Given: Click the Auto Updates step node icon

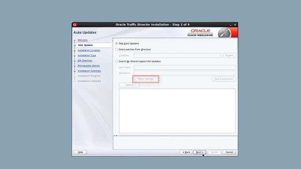Looking at the screenshot, I should 75,45.
